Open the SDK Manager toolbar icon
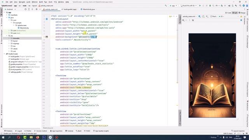Viewport: 249px width, 140px height. (x=236, y=5)
